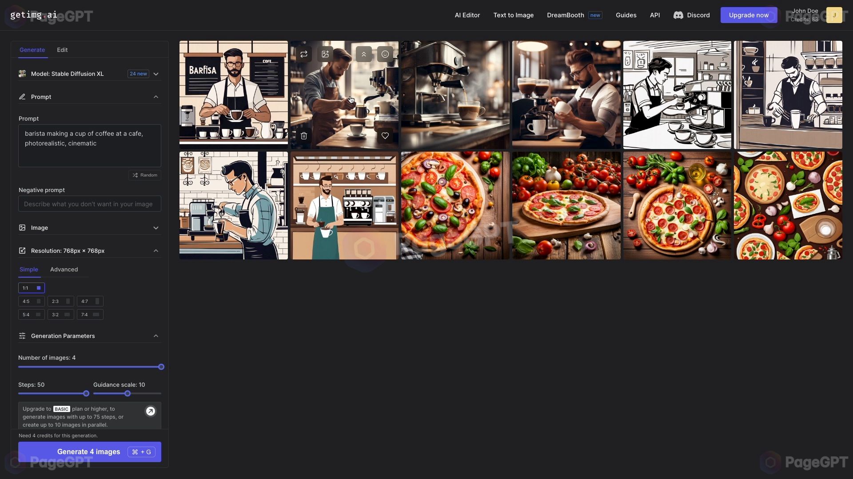Switch to the Edit tab
The image size is (853, 479).
coord(62,49)
